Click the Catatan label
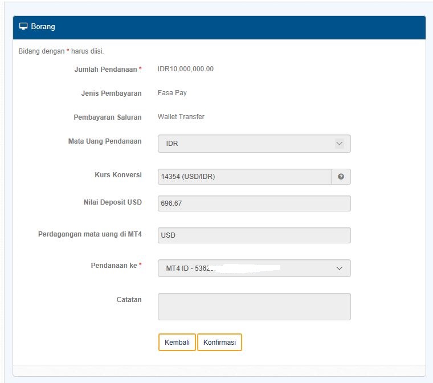The image size is (433, 383). point(129,299)
